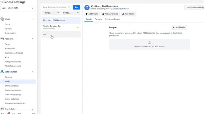Switch to the Connected Assets tab
Image resolution: width=204 pixels, height=114 pixels.
point(112,19)
